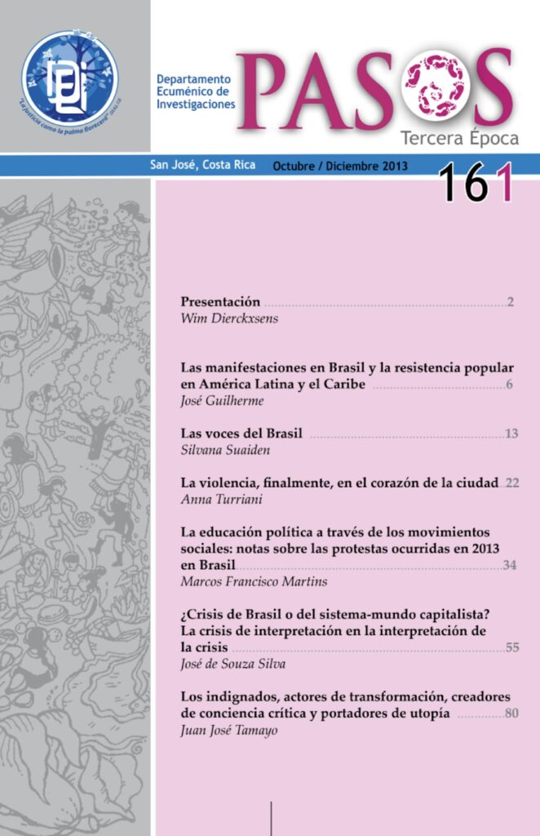Image resolution: width=540 pixels, height=836 pixels.
Task: Click page number 6 in the contents
Action: 509,385
